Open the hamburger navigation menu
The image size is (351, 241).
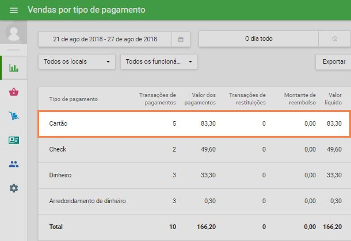point(14,10)
